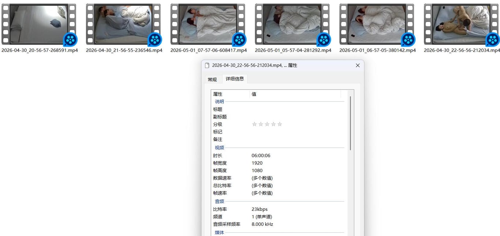The height and width of the screenshot is (236, 500).
Task: Click the (多个数值) value beside 数据速率
Action: [262, 178]
